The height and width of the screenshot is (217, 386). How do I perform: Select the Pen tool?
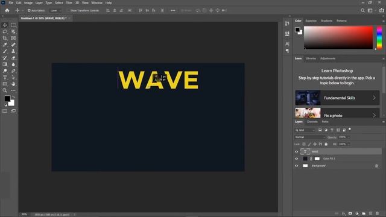(x=13, y=71)
